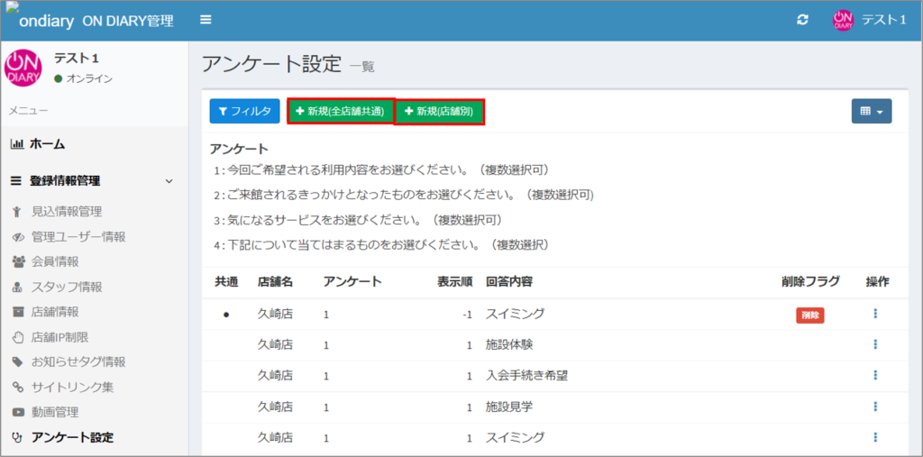Create new survey with 新規(全店舗共通)
Screen dimensions: 923x457
pos(341,111)
